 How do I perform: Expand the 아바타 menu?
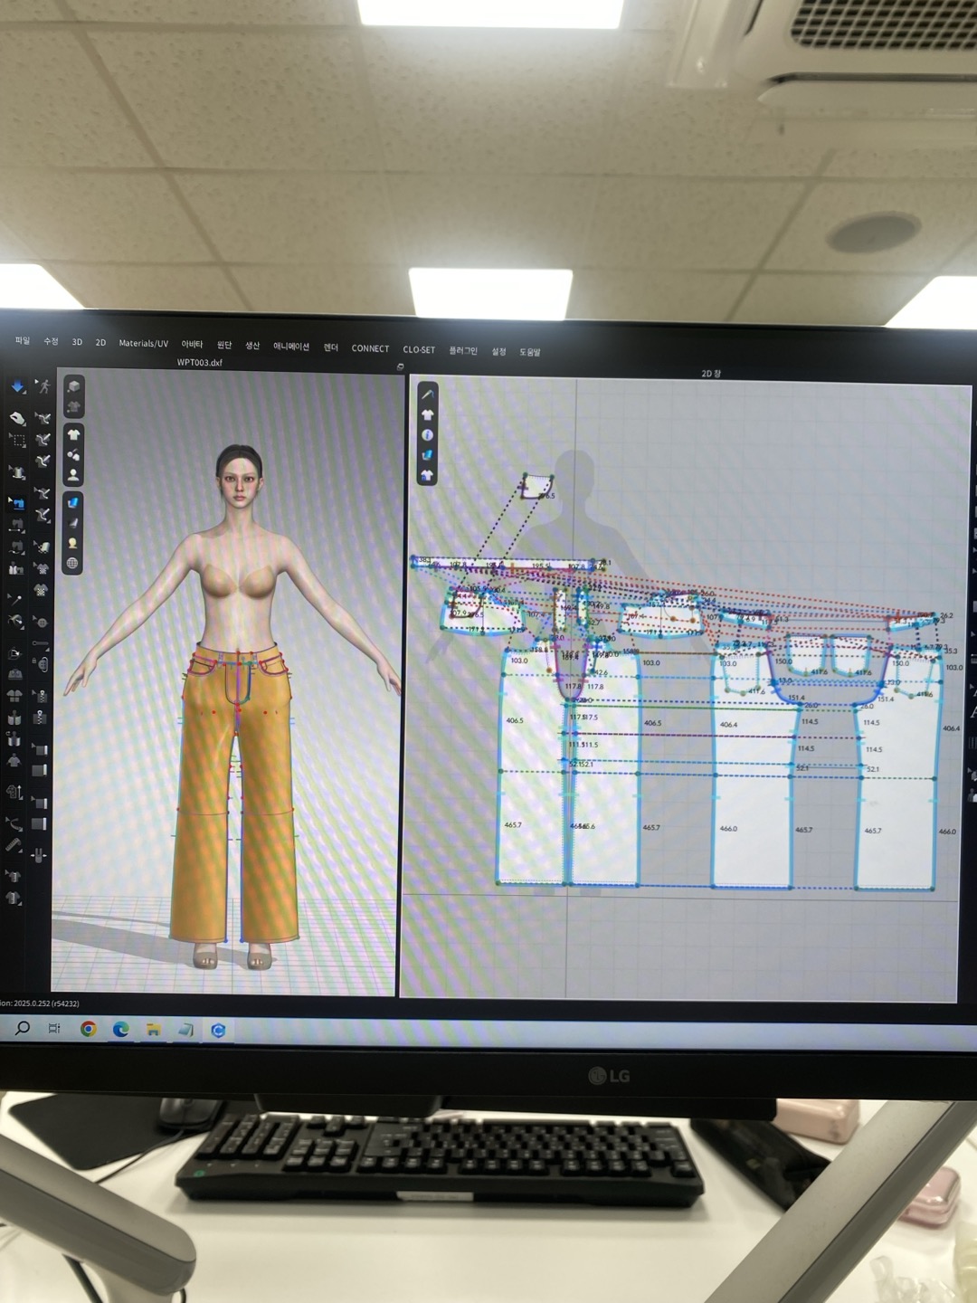(x=192, y=345)
